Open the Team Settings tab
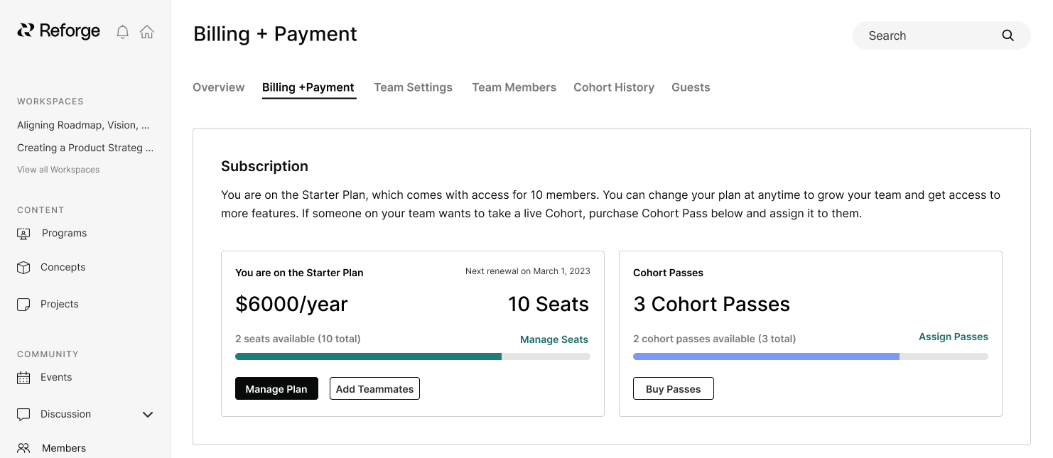This screenshot has width=1053, height=458. point(414,87)
